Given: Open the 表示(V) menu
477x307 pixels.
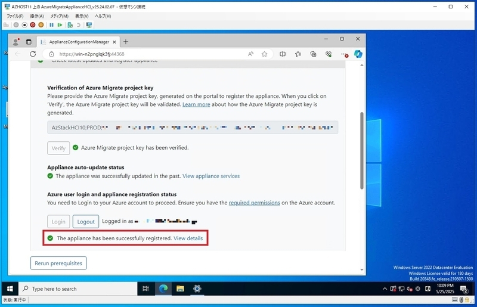Looking at the screenshot, I should [x=82, y=16].
